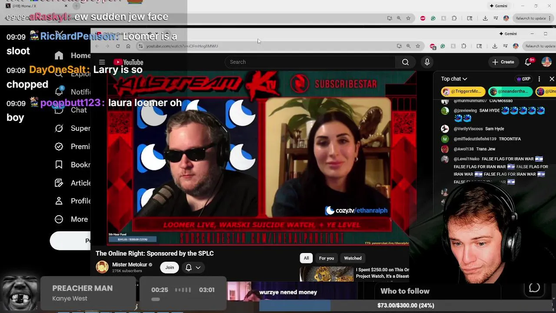Click the @TriggerzMc chat chip
The height and width of the screenshot is (313, 556).
coord(463,92)
